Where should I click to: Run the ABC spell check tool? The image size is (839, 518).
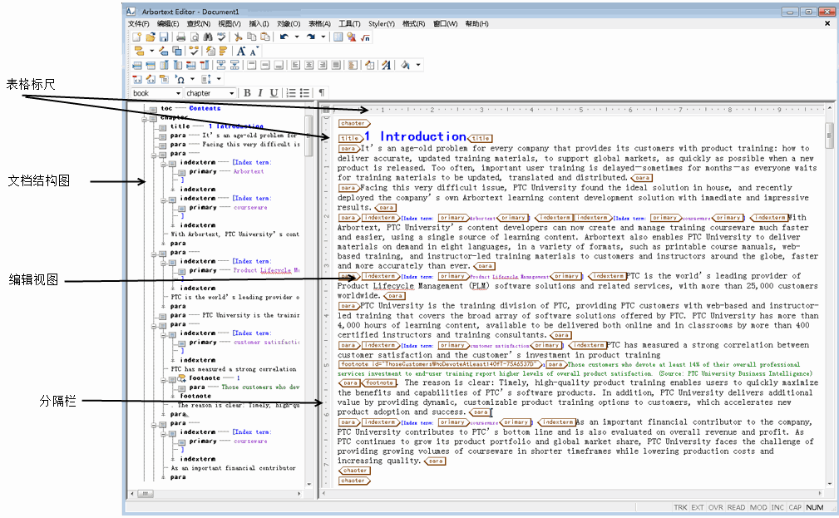[221, 37]
